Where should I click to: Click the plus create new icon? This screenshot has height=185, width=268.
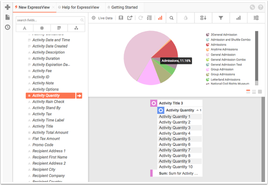pos(8,7)
